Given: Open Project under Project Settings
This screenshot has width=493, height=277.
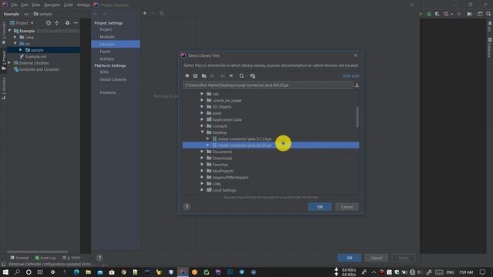Looking at the screenshot, I should (x=106, y=29).
